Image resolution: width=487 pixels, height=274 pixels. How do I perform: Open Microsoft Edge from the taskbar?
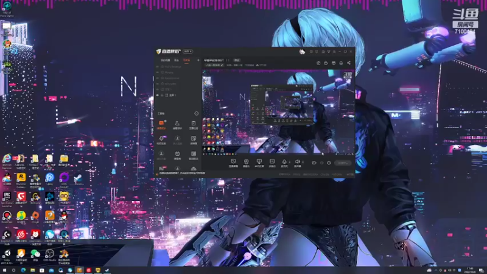click(x=23, y=270)
